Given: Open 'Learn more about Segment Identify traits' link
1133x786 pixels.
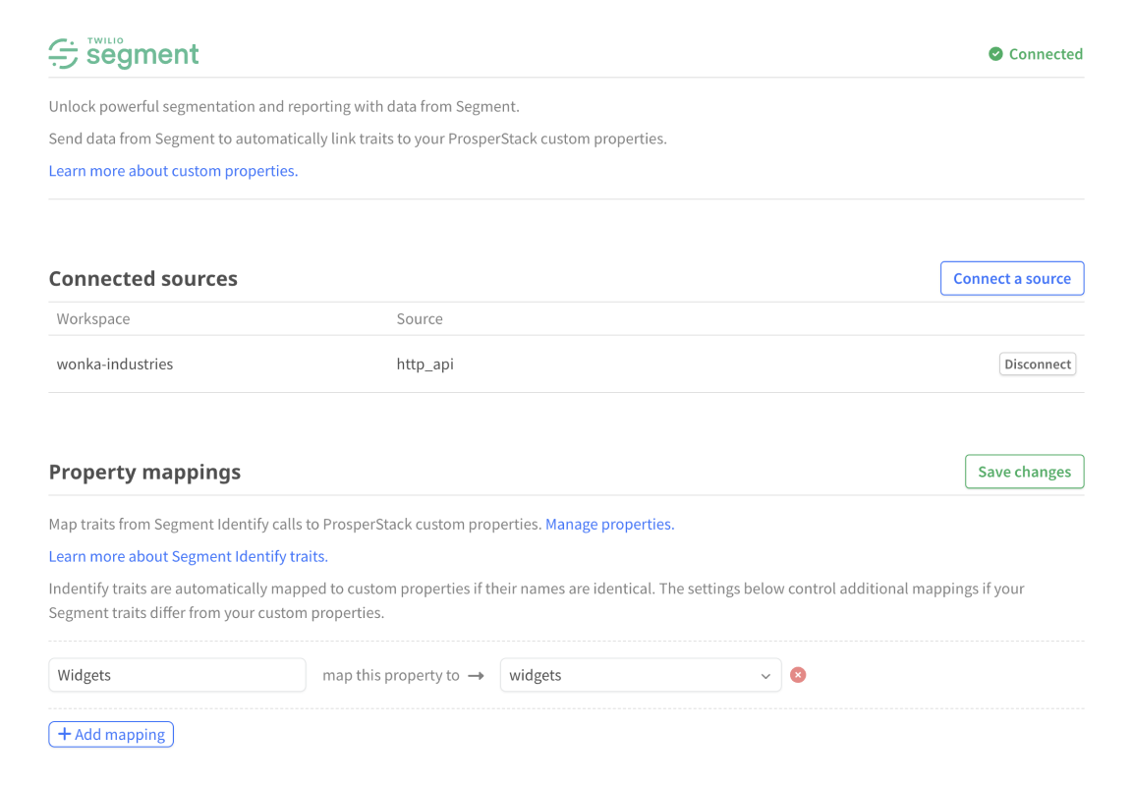Looking at the screenshot, I should coord(189,556).
